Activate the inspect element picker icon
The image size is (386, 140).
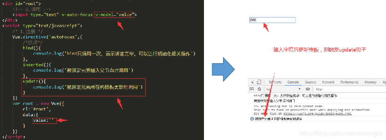point(252,82)
